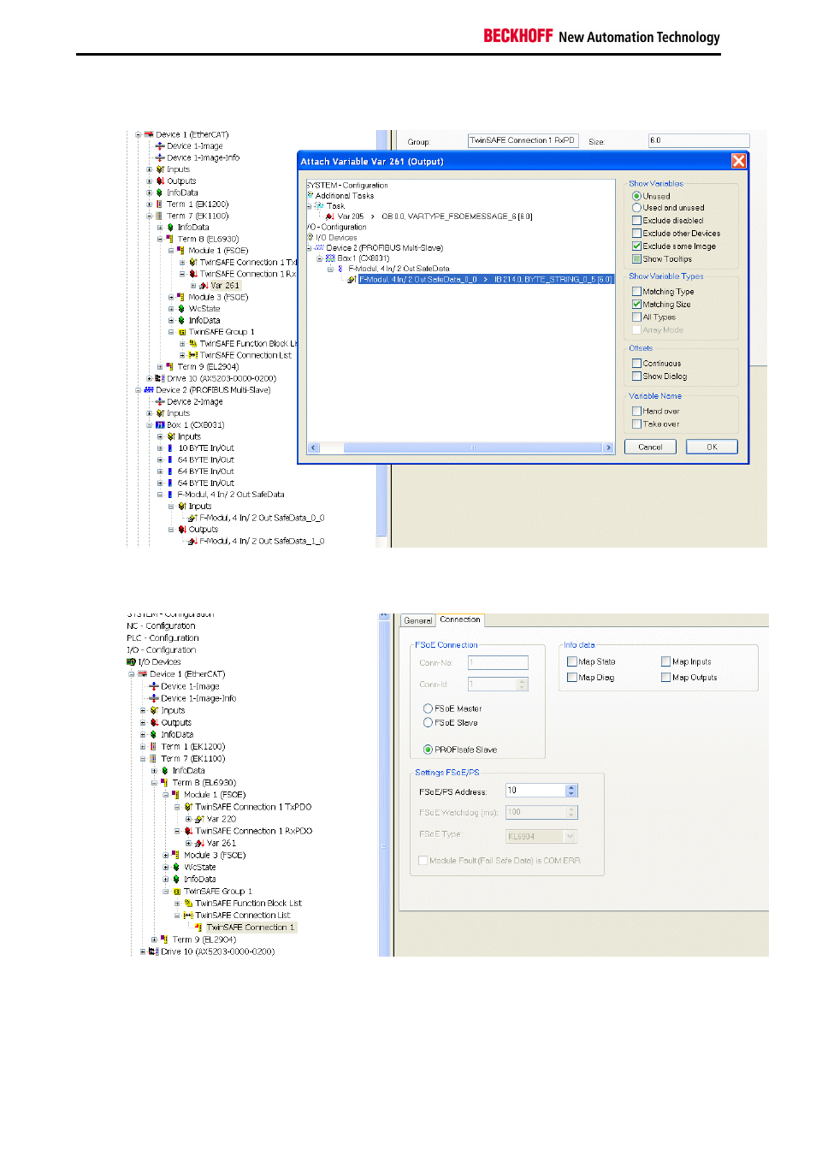Collapse the Task node in the Attach Variable dialog

pyautogui.click(x=310, y=206)
